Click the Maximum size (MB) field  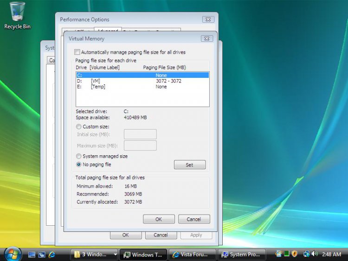click(x=140, y=146)
